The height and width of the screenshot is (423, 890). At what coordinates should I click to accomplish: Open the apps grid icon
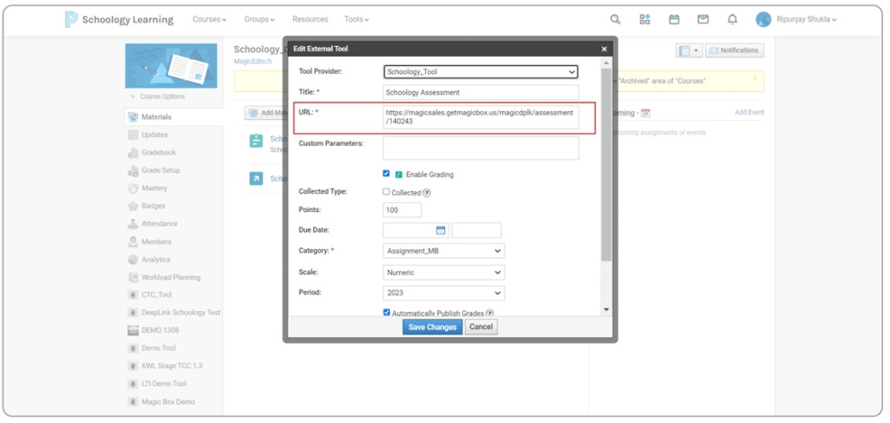pos(645,19)
